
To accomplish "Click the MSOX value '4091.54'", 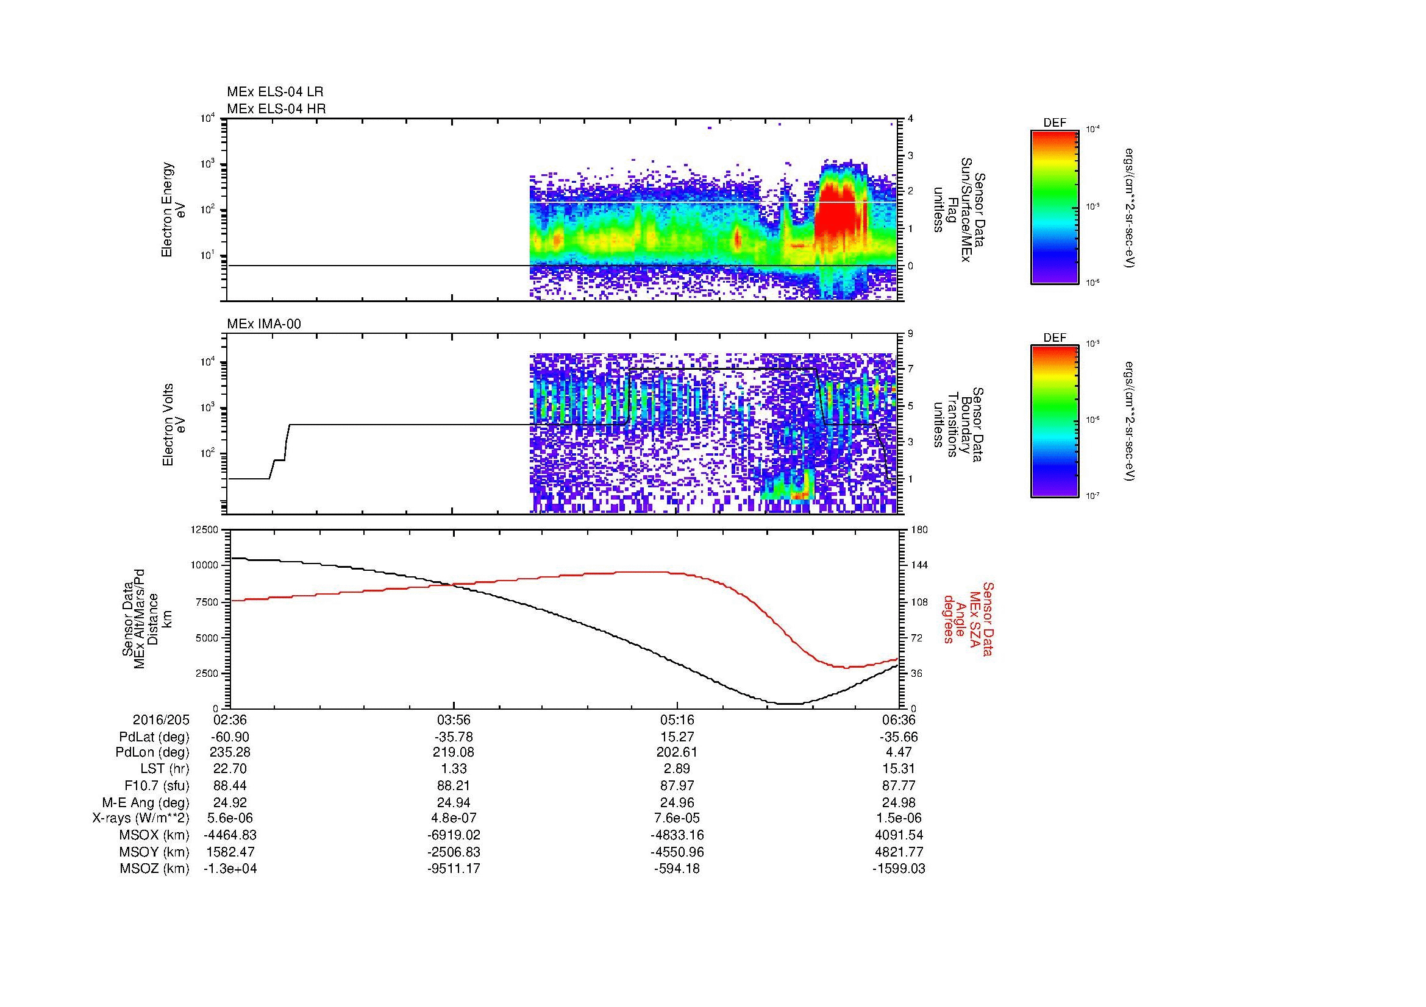I will (x=899, y=836).
